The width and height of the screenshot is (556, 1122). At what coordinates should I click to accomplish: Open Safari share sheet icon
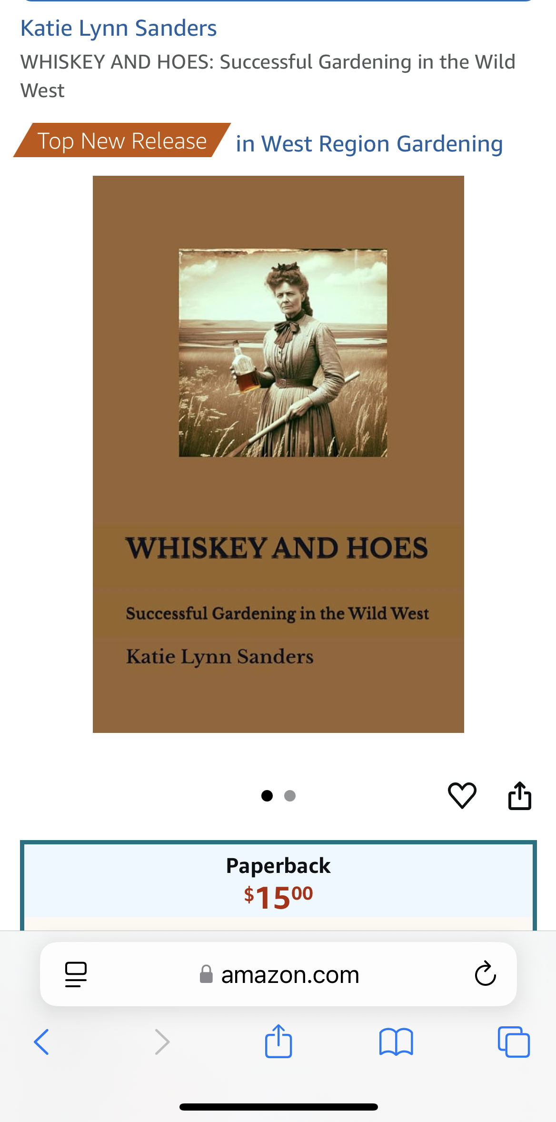click(x=278, y=1041)
